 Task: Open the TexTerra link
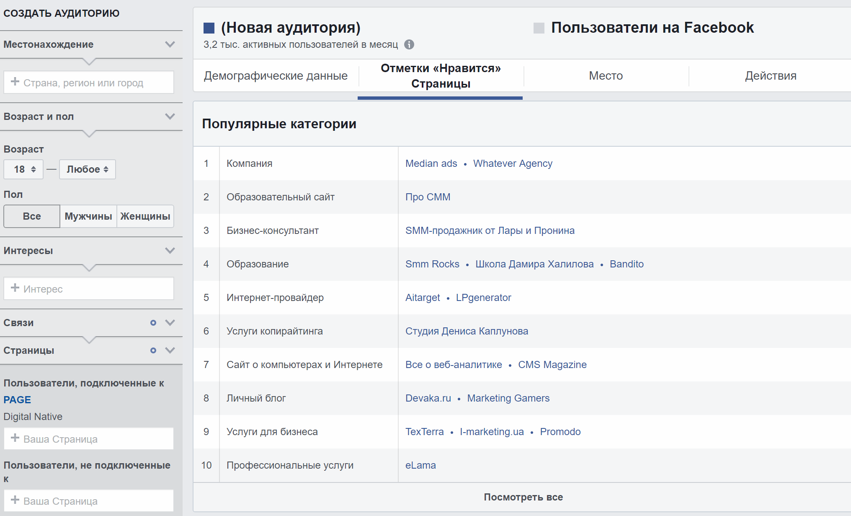click(424, 432)
